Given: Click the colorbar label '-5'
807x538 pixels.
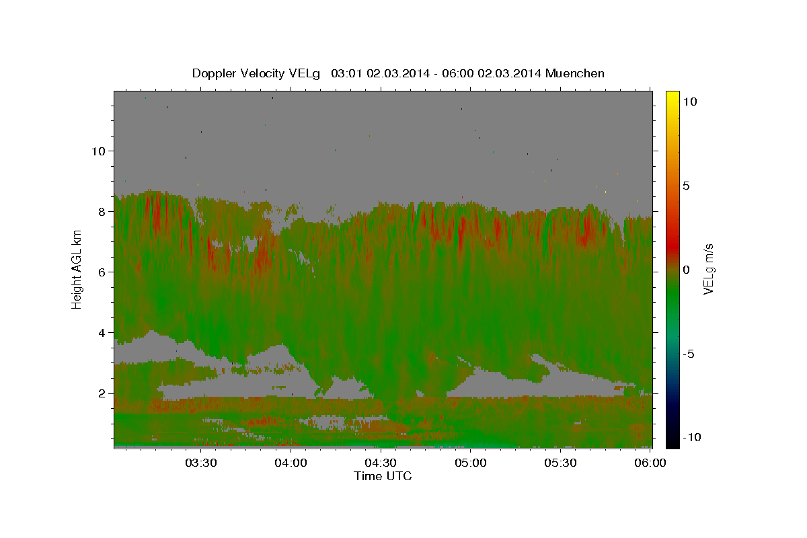Looking at the screenshot, I should [689, 353].
